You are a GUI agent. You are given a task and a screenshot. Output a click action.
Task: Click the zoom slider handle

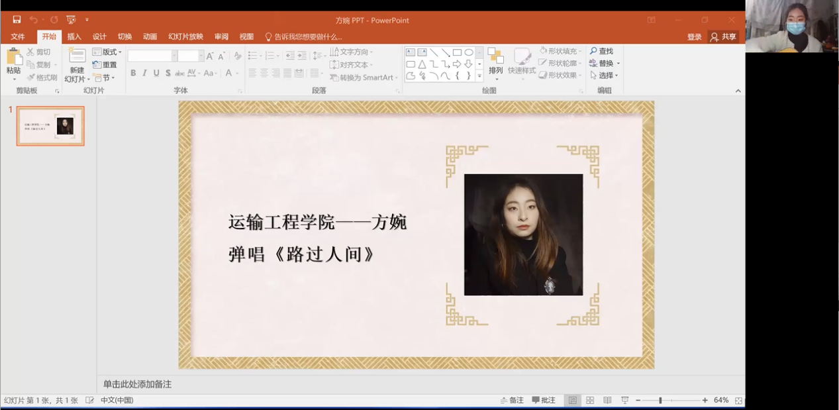coord(660,400)
